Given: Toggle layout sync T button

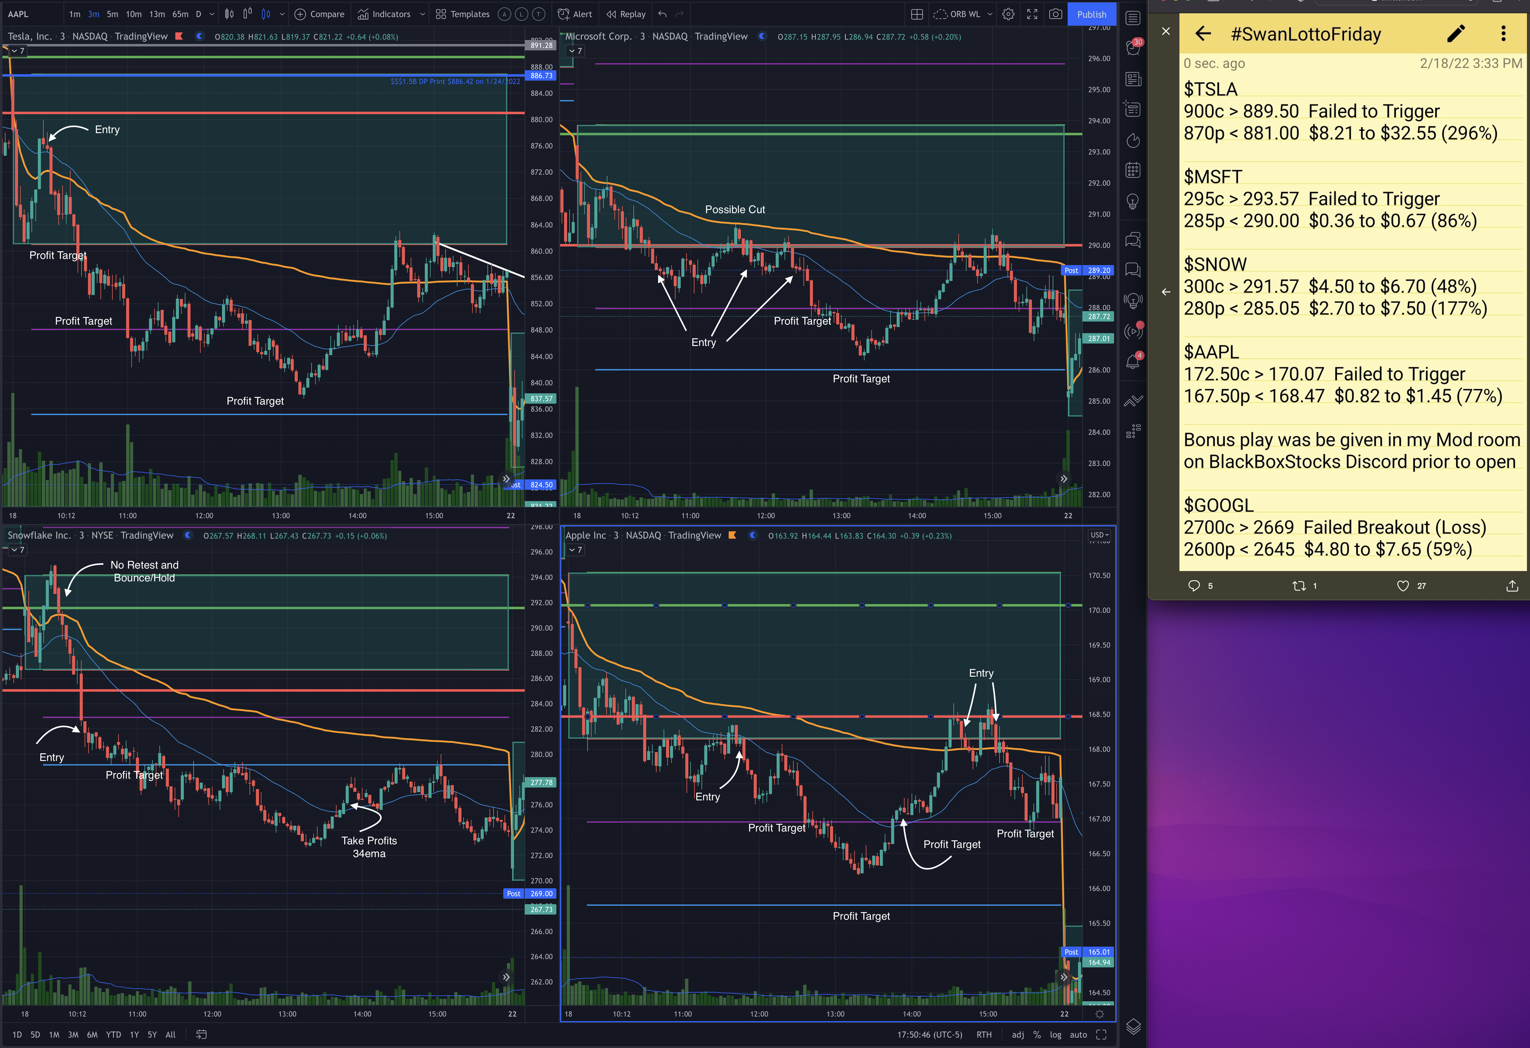Looking at the screenshot, I should click(538, 14).
